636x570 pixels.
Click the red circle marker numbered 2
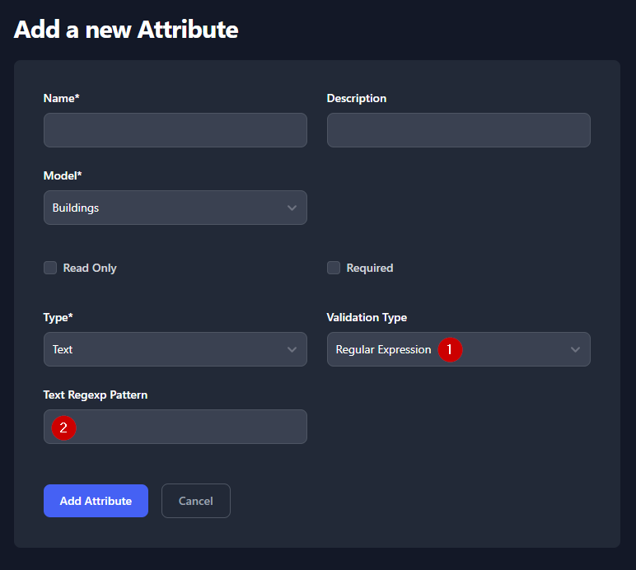pos(63,427)
